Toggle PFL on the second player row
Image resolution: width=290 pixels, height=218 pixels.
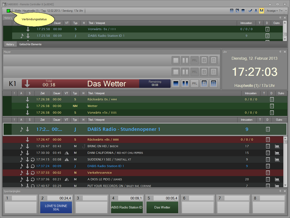point(195,72)
